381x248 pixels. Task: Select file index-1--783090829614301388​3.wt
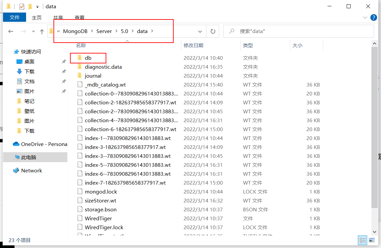(128, 138)
